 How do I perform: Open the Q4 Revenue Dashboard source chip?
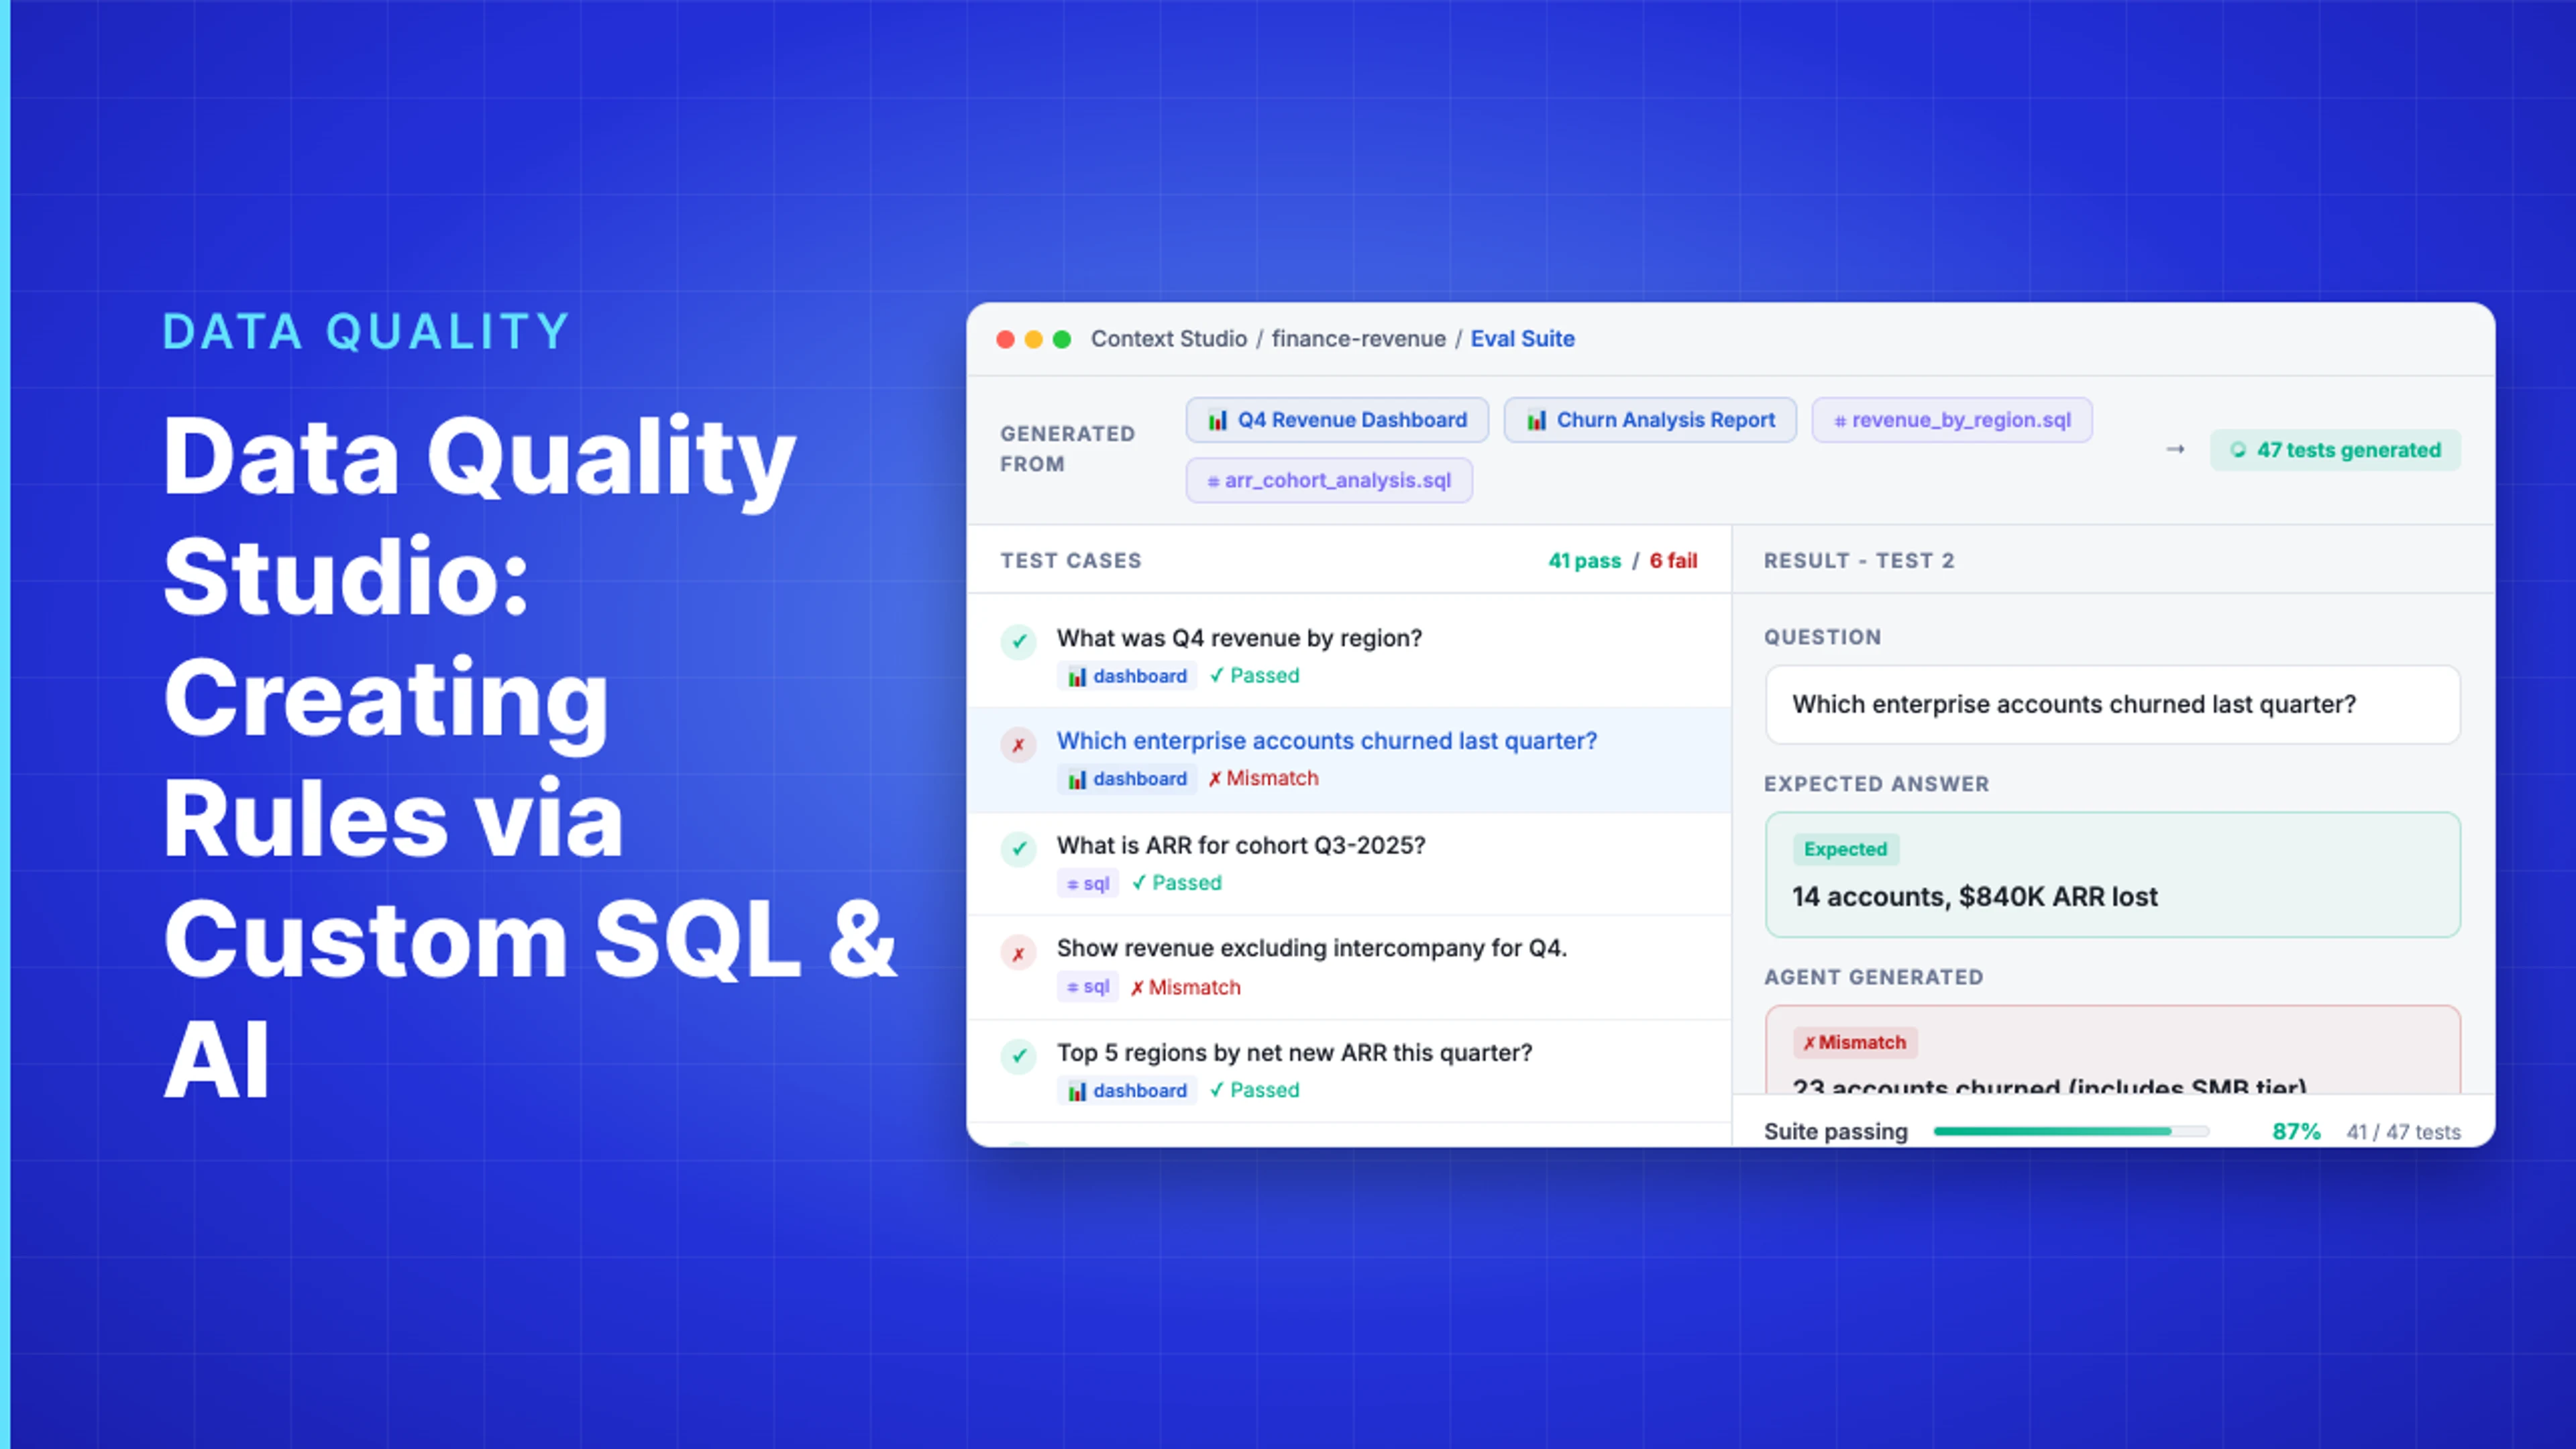(x=1337, y=420)
